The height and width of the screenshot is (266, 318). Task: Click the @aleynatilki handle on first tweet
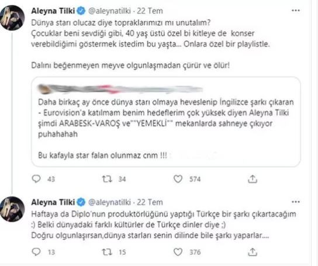109,11
